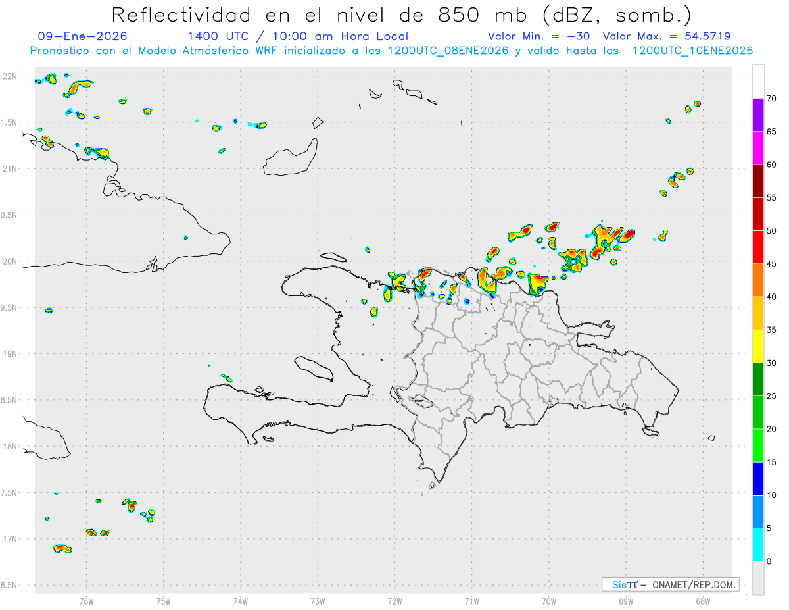Click the '60' label on the color scale
The height and width of the screenshot is (610, 789).
pos(771,165)
